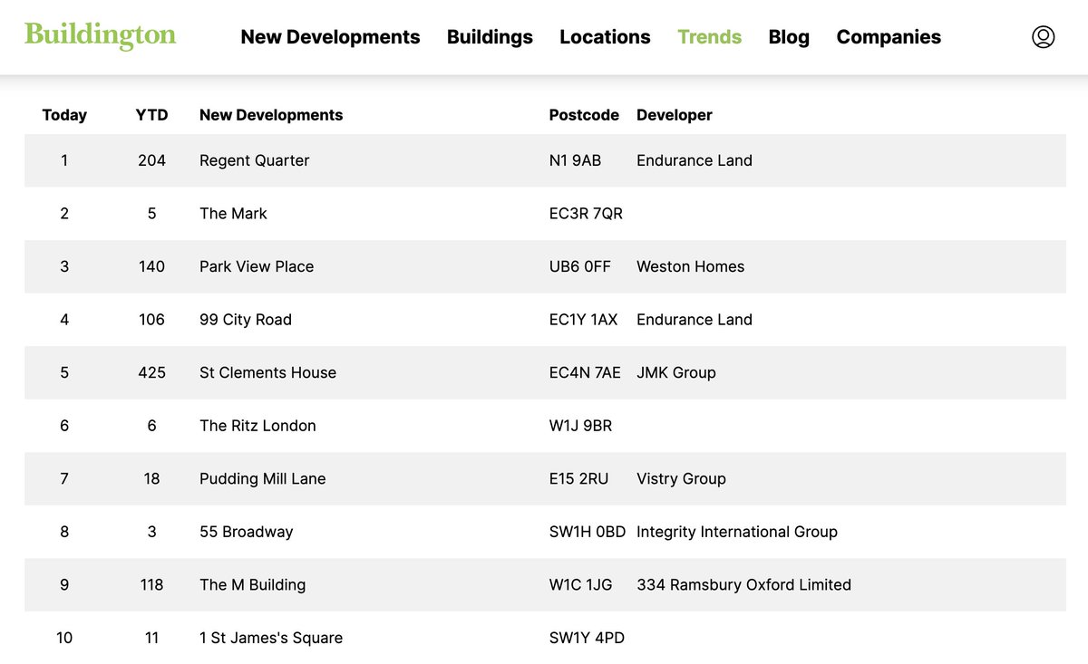The image size is (1088, 664).
Task: Click the Developer column header
Action: [675, 115]
